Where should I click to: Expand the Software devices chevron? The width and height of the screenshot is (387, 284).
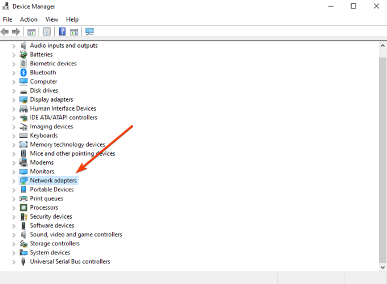tap(14, 226)
